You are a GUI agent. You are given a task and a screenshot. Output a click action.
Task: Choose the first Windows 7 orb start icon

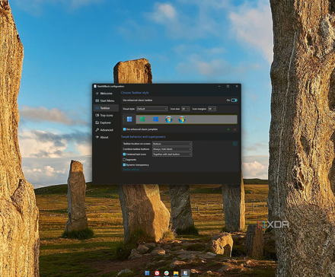[x=169, y=119]
